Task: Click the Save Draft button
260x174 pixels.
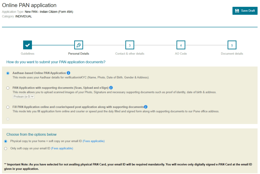Action: coord(245,11)
